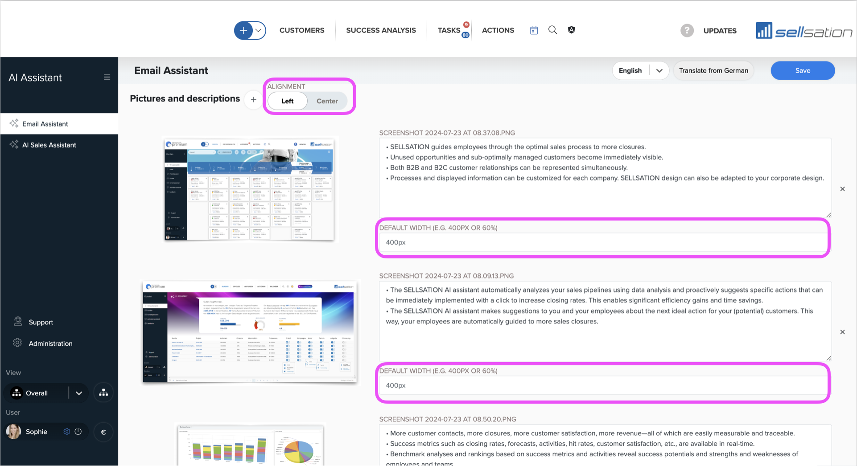
Task: Open the Actions menu
Action: point(498,30)
